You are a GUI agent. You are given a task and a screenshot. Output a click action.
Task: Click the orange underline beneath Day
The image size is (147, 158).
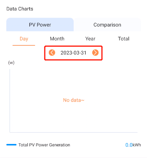coord(24,45)
